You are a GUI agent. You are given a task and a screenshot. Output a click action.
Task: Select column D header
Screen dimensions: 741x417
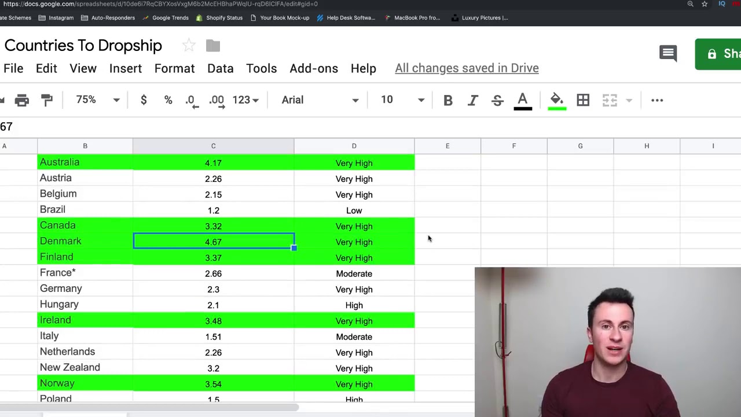point(354,146)
